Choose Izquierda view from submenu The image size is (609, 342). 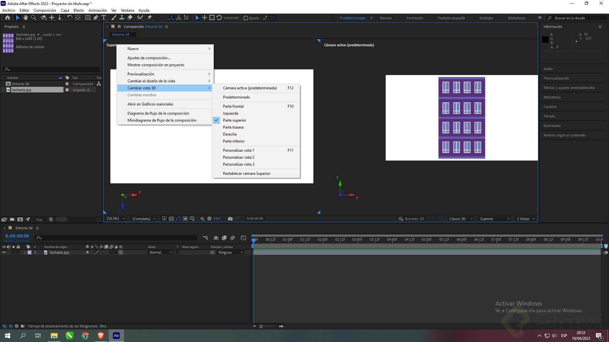point(256,113)
